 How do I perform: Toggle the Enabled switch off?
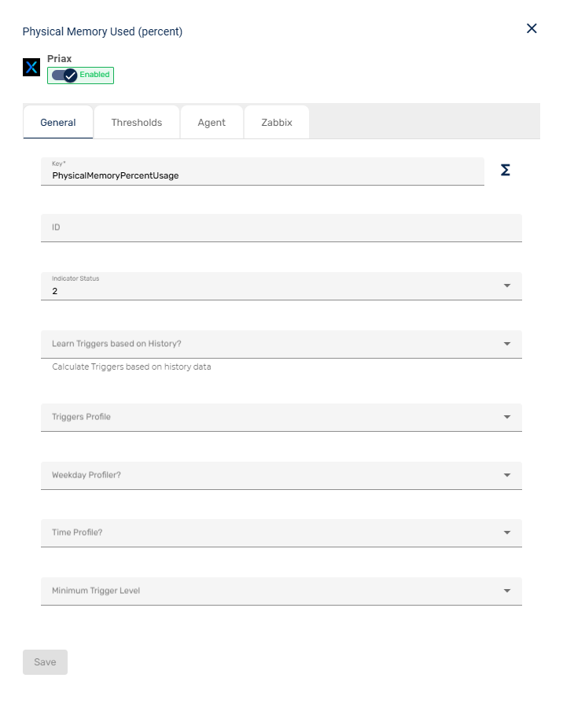tap(64, 76)
